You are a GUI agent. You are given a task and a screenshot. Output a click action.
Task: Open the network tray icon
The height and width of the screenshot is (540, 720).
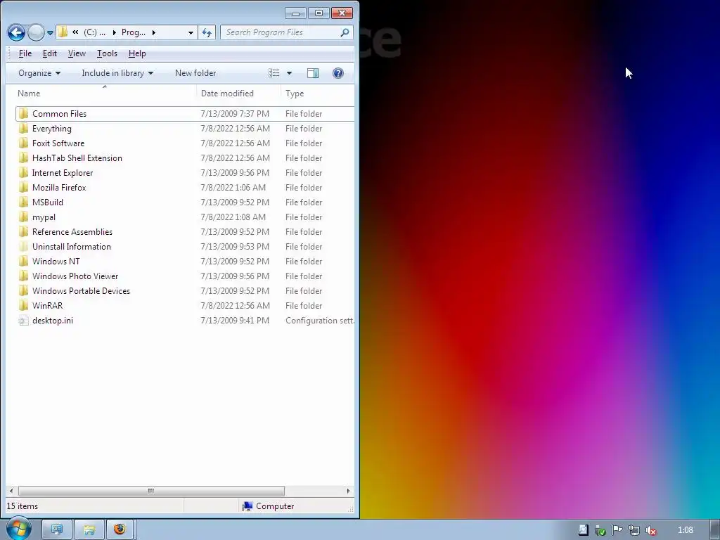coord(634,530)
